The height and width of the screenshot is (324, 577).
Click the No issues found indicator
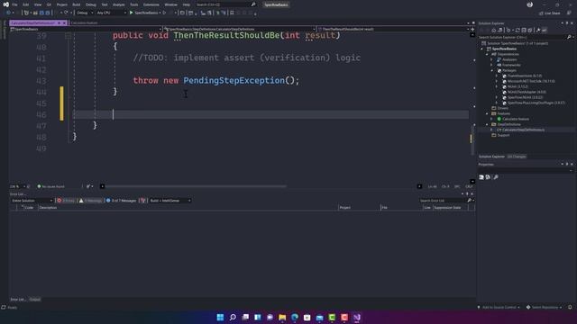[x=50, y=186]
